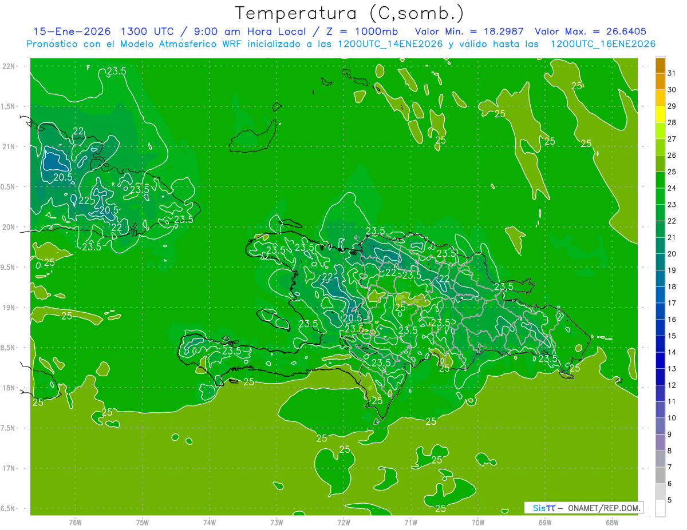Viewport: 687px width, 530px height.
Task: Click the "Valor Min. = 18.2987" readout
Action: 469,32
